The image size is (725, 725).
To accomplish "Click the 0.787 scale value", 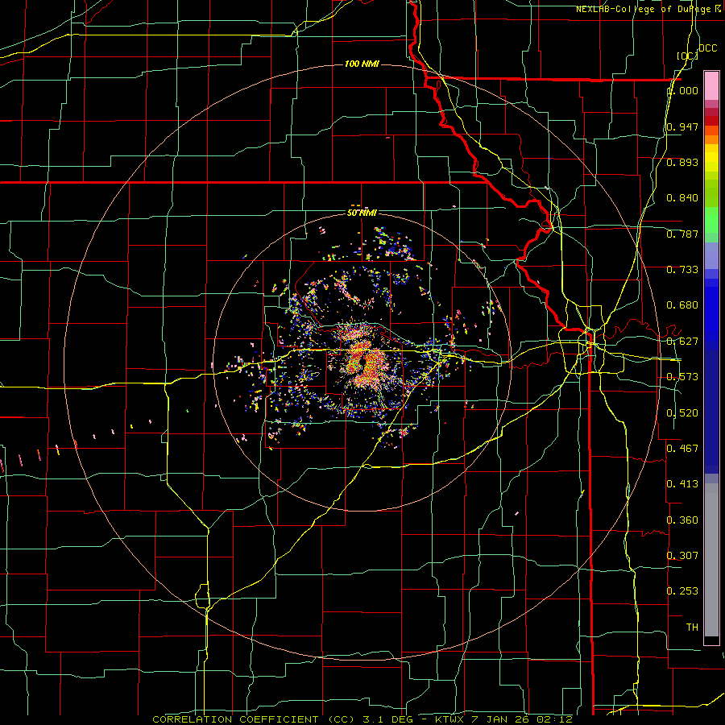I will pyautogui.click(x=682, y=234).
